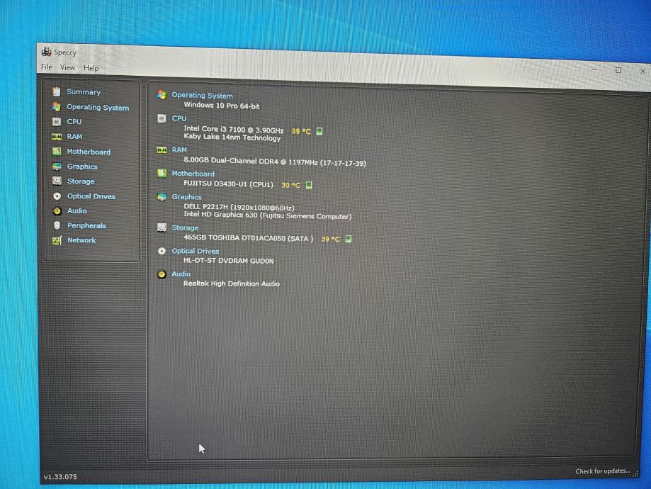Image resolution: width=651 pixels, height=489 pixels.
Task: Click Windows flag icon in summary panel
Action: tap(162, 95)
